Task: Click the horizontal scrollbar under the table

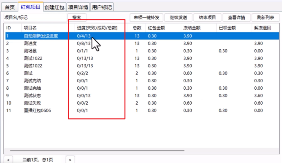Action: [x=97, y=150]
